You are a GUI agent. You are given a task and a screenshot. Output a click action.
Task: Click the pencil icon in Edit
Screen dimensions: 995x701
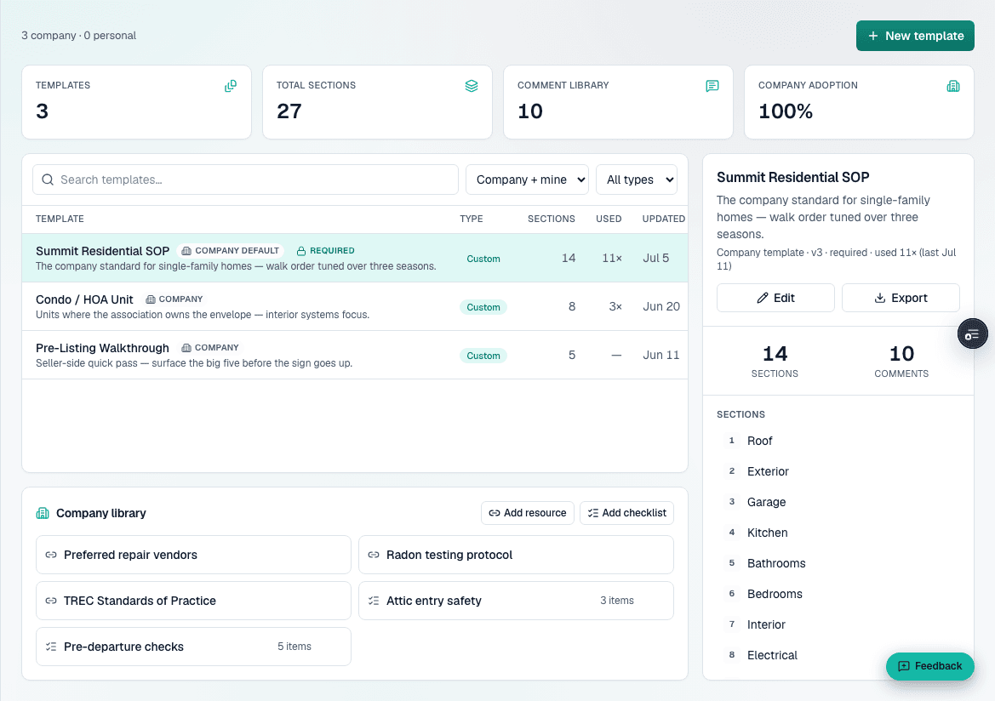click(762, 298)
